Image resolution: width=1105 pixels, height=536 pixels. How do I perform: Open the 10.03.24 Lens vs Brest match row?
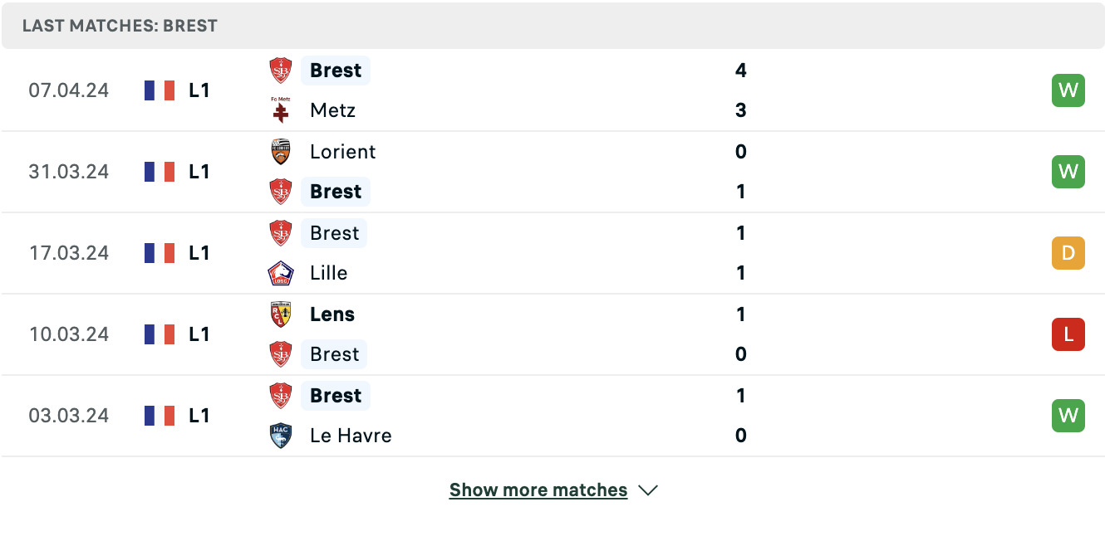552,334
